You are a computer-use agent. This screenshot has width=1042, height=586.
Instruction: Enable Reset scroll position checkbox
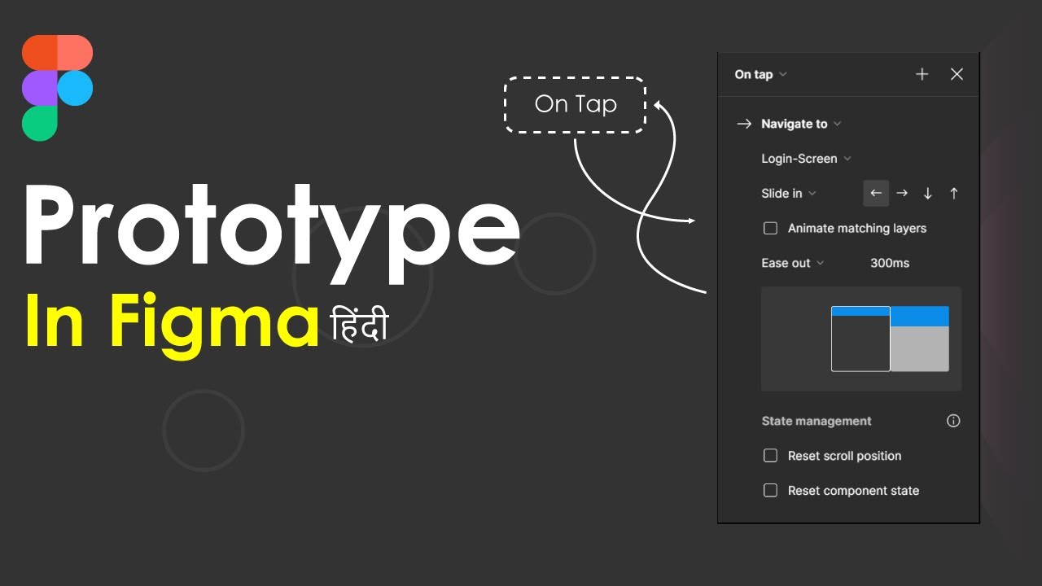point(770,456)
